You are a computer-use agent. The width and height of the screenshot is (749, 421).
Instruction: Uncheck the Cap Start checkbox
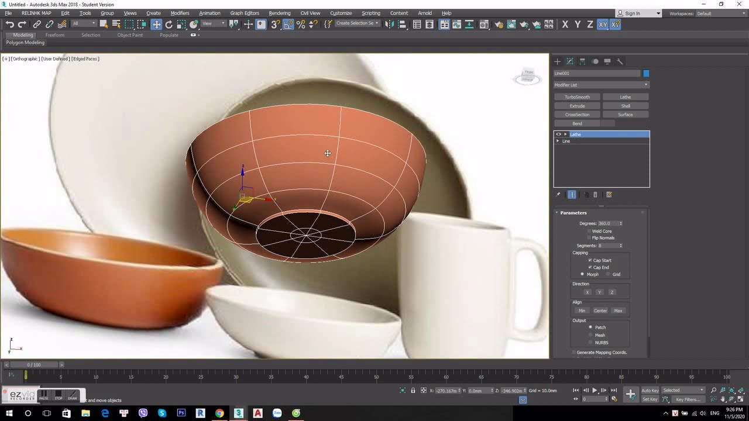590,260
